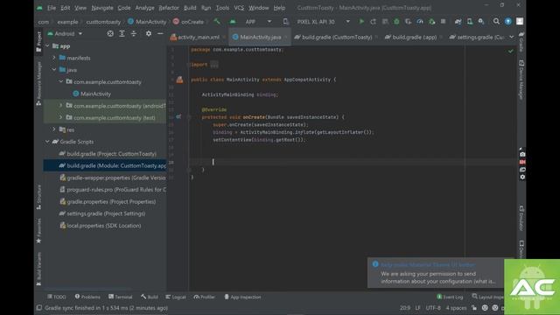Click the LF line separator indicator
Viewport: 560px width, 315px height.
pyautogui.click(x=417, y=307)
